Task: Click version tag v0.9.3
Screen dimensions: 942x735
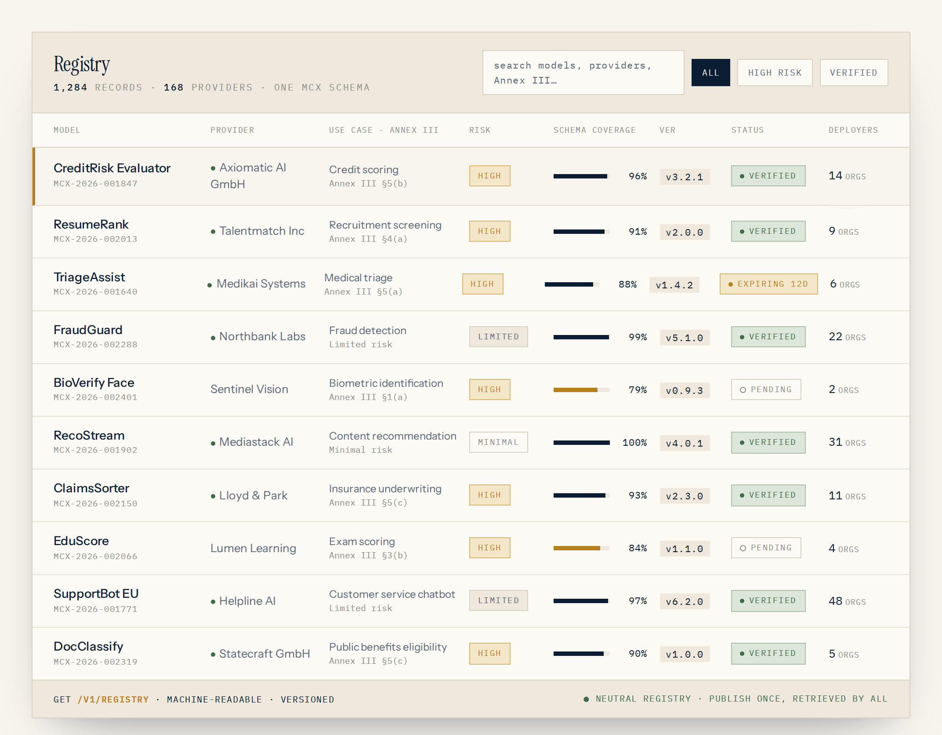Action: [685, 390]
